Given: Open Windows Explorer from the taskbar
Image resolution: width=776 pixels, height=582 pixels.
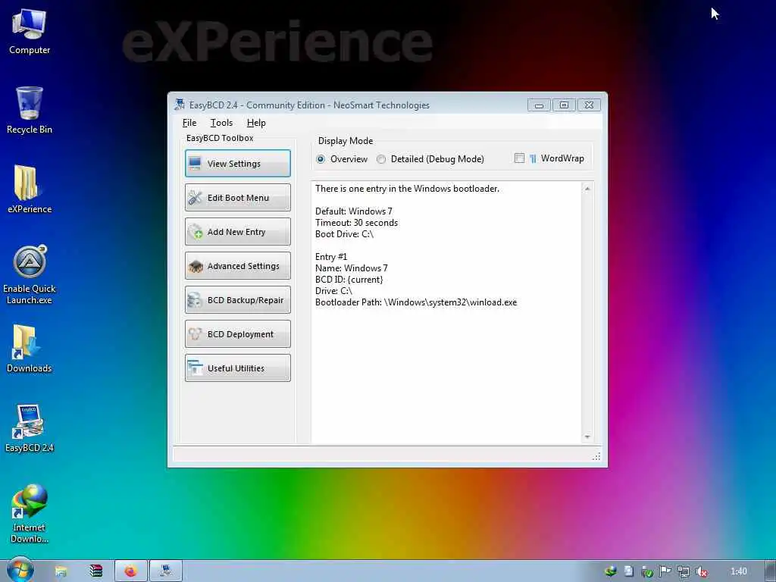Looking at the screenshot, I should [x=61, y=571].
